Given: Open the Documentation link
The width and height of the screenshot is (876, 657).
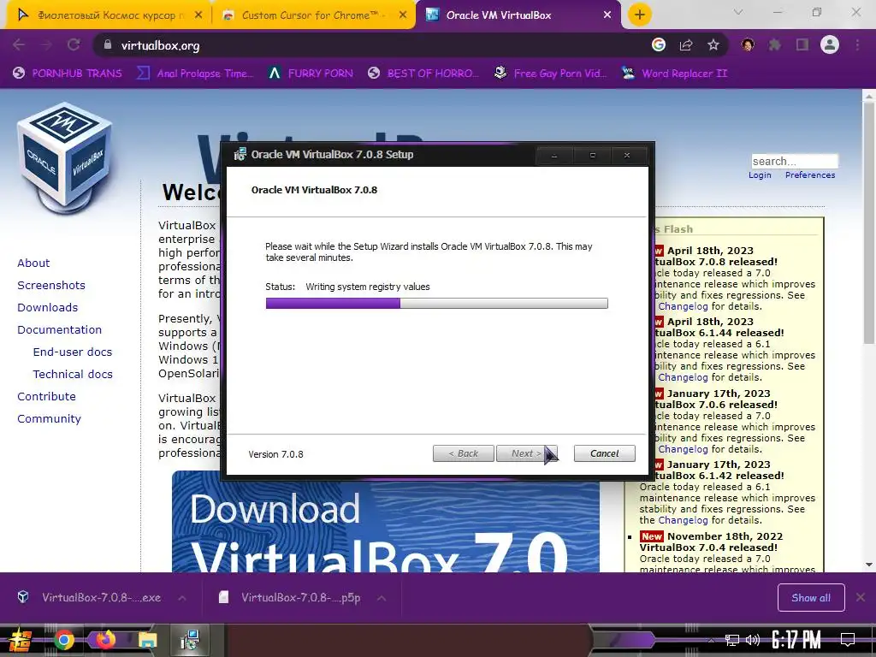Looking at the screenshot, I should [59, 330].
